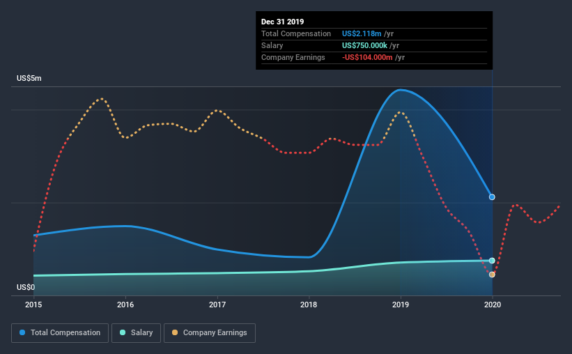This screenshot has height=354, width=572.
Task: Click the US$0 y-axis label
Action: [x=26, y=287]
